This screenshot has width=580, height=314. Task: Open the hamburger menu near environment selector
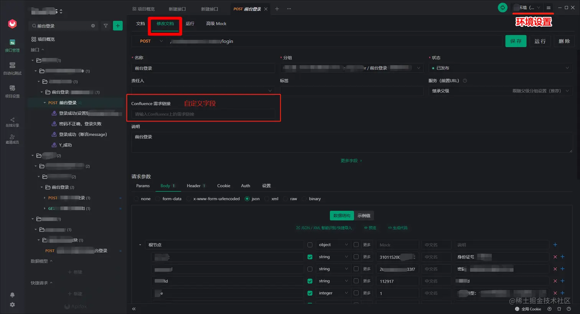pos(549,8)
